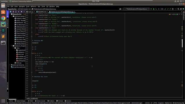Open the run configuration dropdown

[136, 9]
